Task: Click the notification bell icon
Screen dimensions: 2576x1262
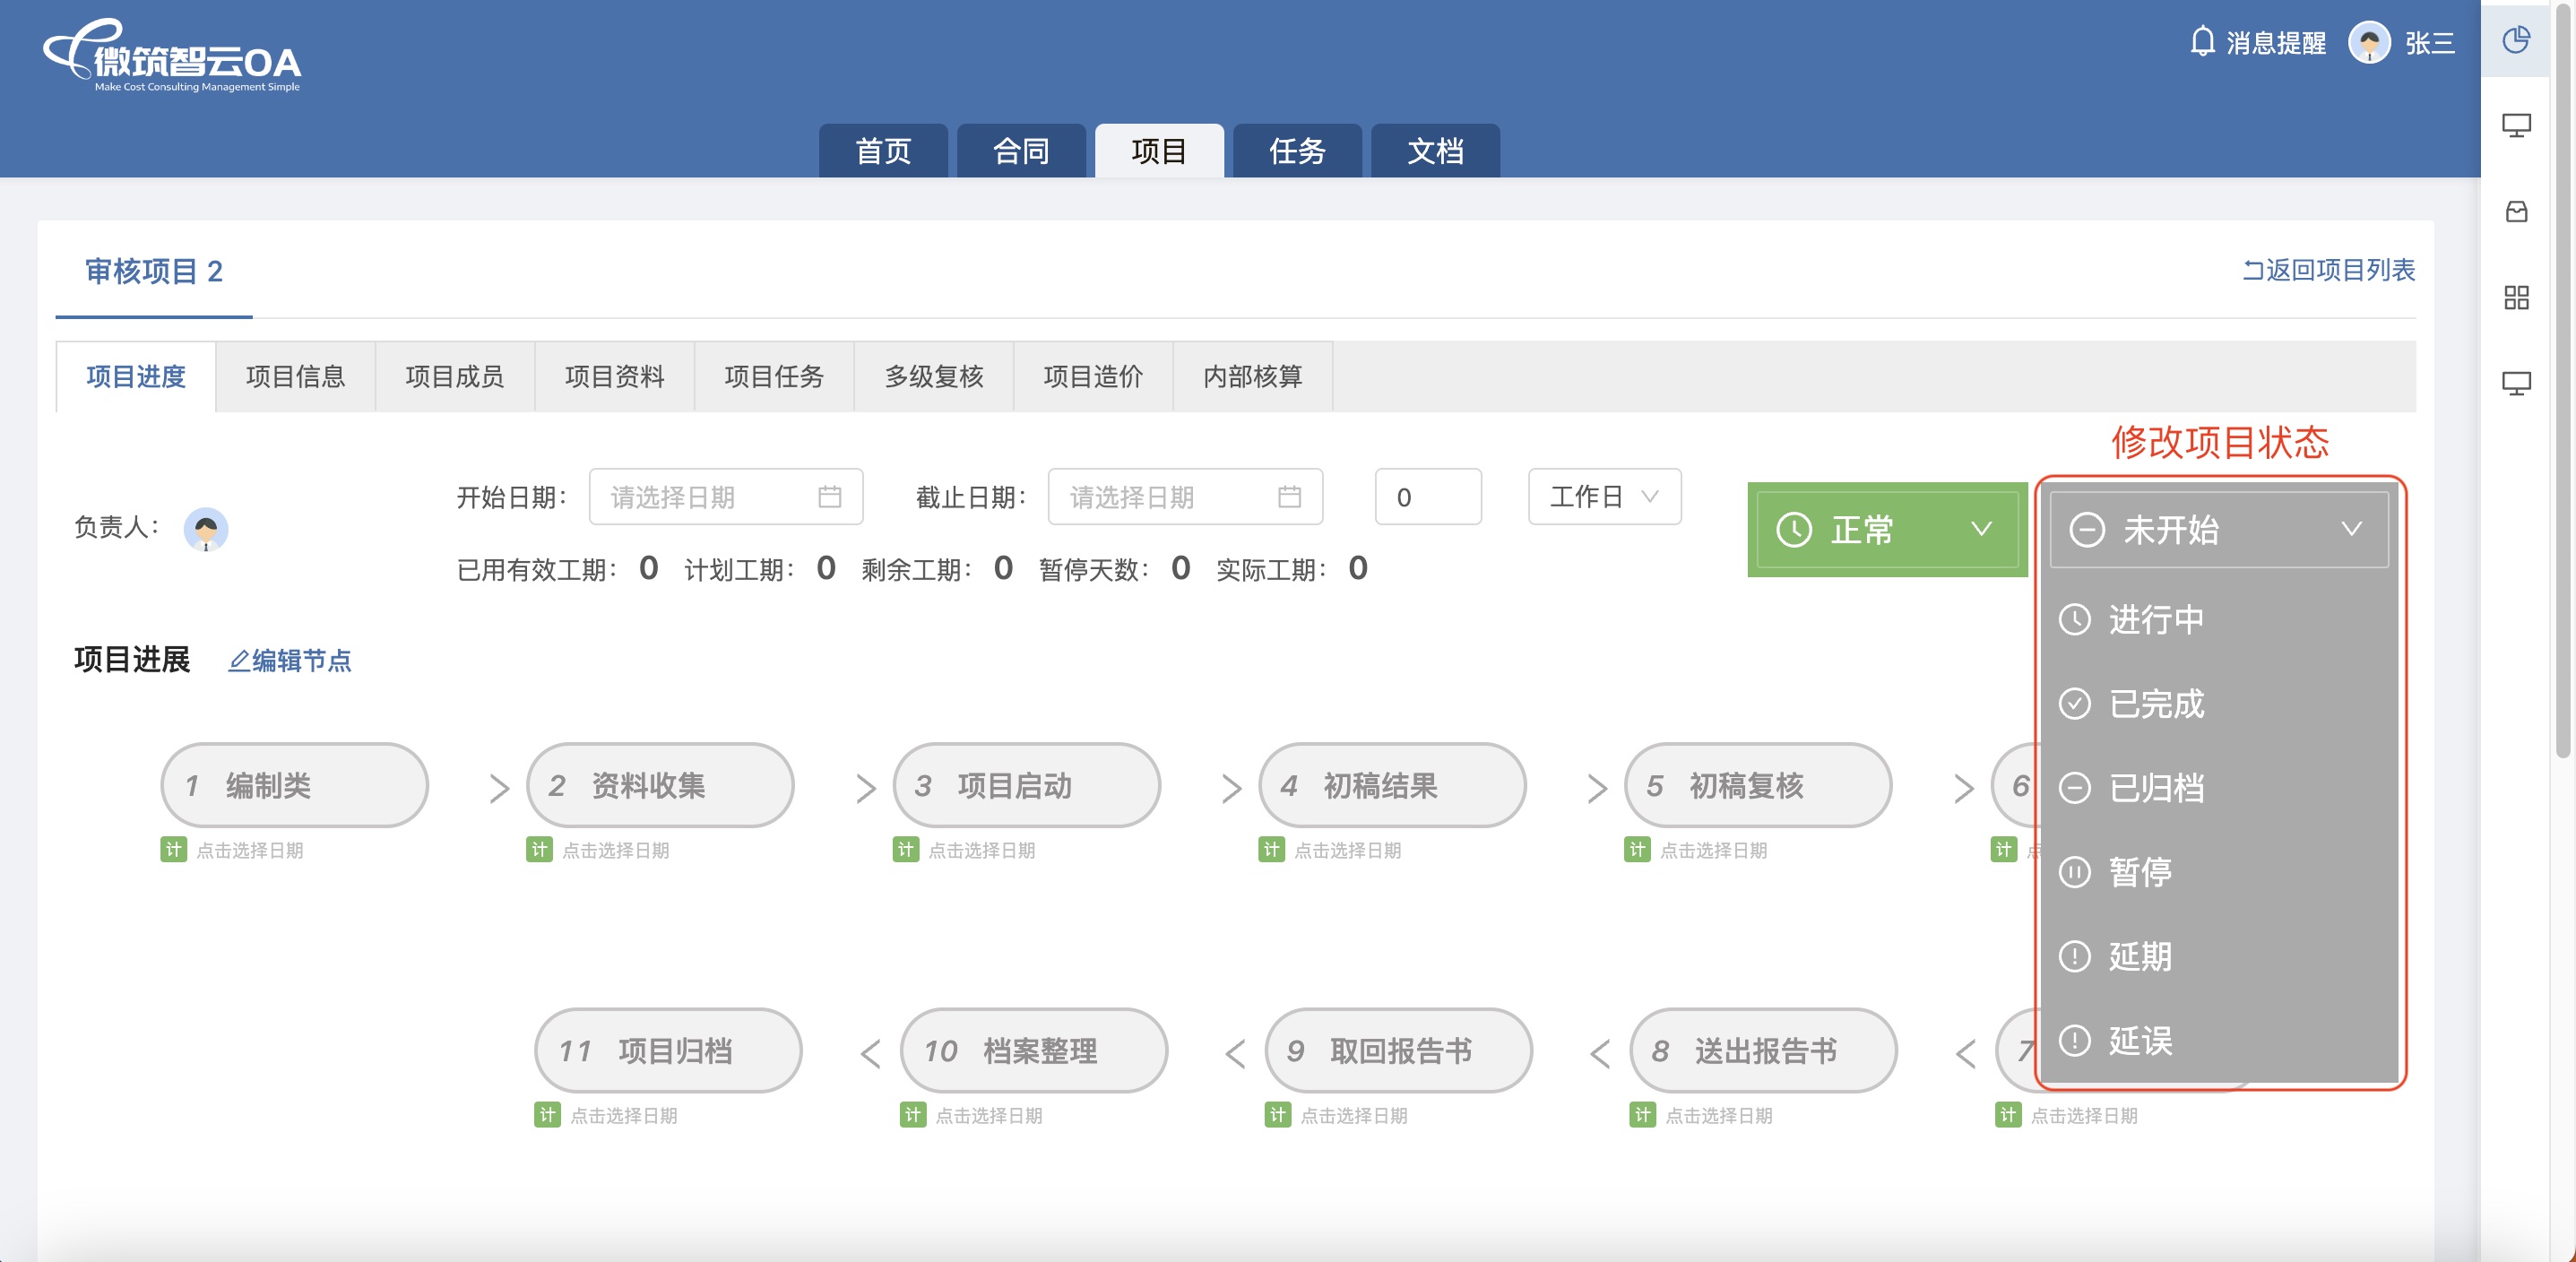Action: pyautogui.click(x=2201, y=42)
